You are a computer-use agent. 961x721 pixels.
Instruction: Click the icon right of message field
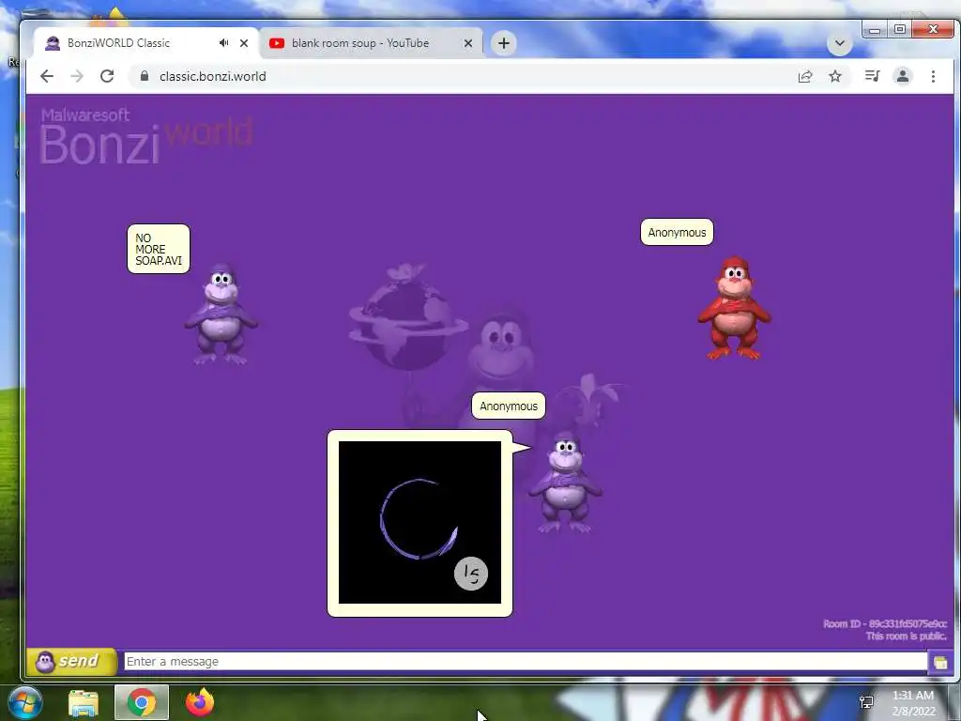coord(940,662)
